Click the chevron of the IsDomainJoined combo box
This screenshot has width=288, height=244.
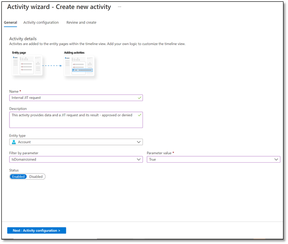139,160
